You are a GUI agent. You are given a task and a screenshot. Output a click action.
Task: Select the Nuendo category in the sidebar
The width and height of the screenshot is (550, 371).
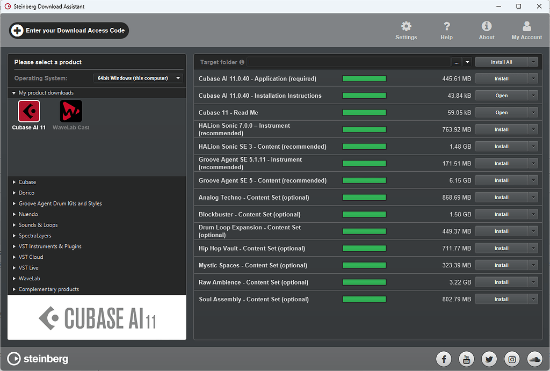[x=28, y=214]
